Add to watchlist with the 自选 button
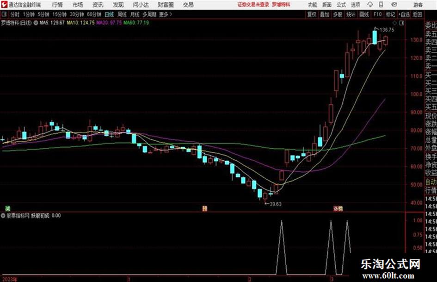Viewport: 437px width, 282px height. (x=404, y=14)
